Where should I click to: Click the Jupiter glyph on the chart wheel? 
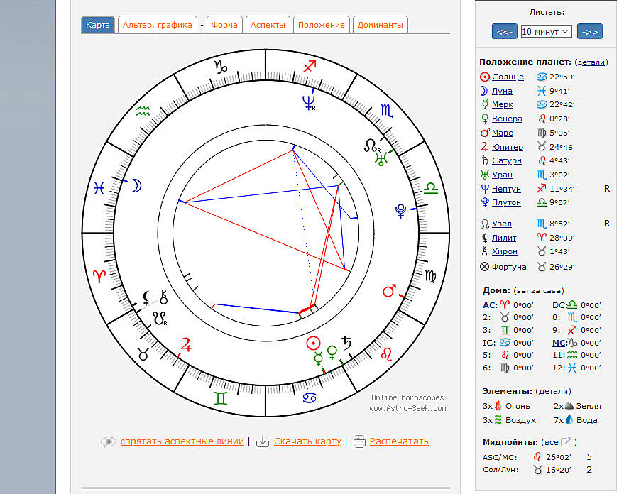pyautogui.click(x=187, y=346)
